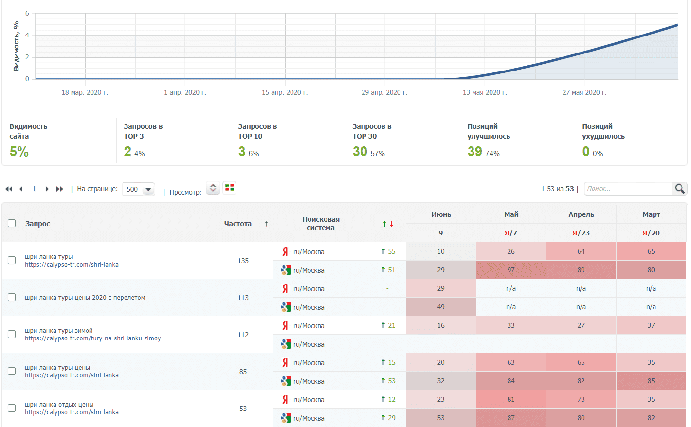Viewport: 691px width, 427px height.
Task: Open shri-lanka link under 'шри ланка отдых цены'
Action: (x=72, y=412)
